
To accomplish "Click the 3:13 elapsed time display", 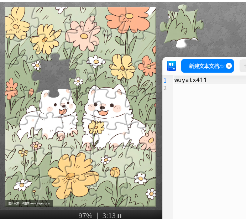I will tap(109, 216).
